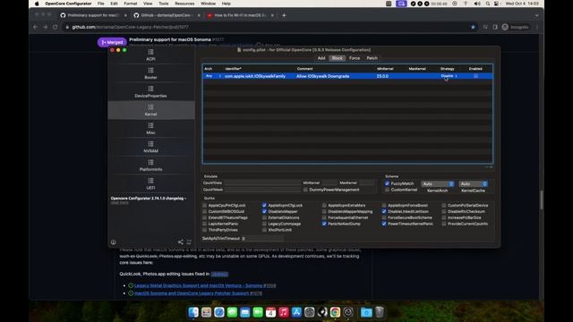Image resolution: width=573 pixels, height=322 pixels.
Task: Open the Tools menu
Action: pyautogui.click(x=164, y=4)
